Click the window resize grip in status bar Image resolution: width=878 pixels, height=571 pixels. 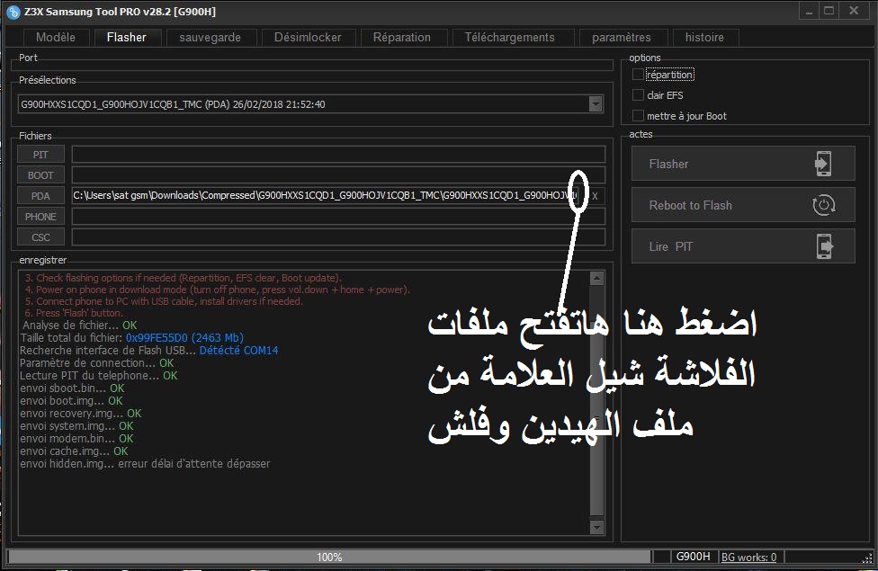click(867, 558)
